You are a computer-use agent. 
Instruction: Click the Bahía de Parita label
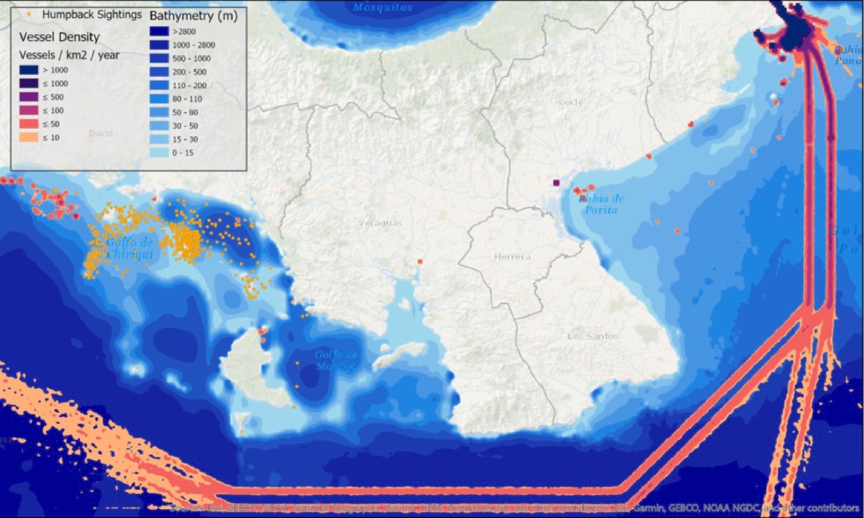click(x=599, y=204)
